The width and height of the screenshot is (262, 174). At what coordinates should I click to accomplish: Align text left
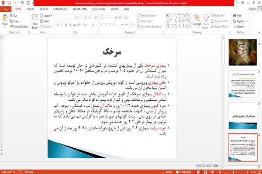tap(101, 25)
